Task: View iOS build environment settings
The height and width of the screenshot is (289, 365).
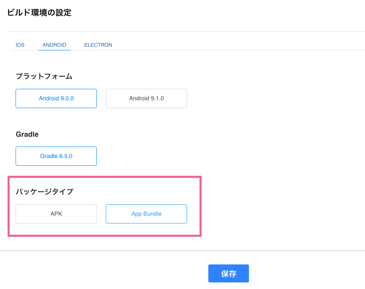Action: (x=20, y=45)
